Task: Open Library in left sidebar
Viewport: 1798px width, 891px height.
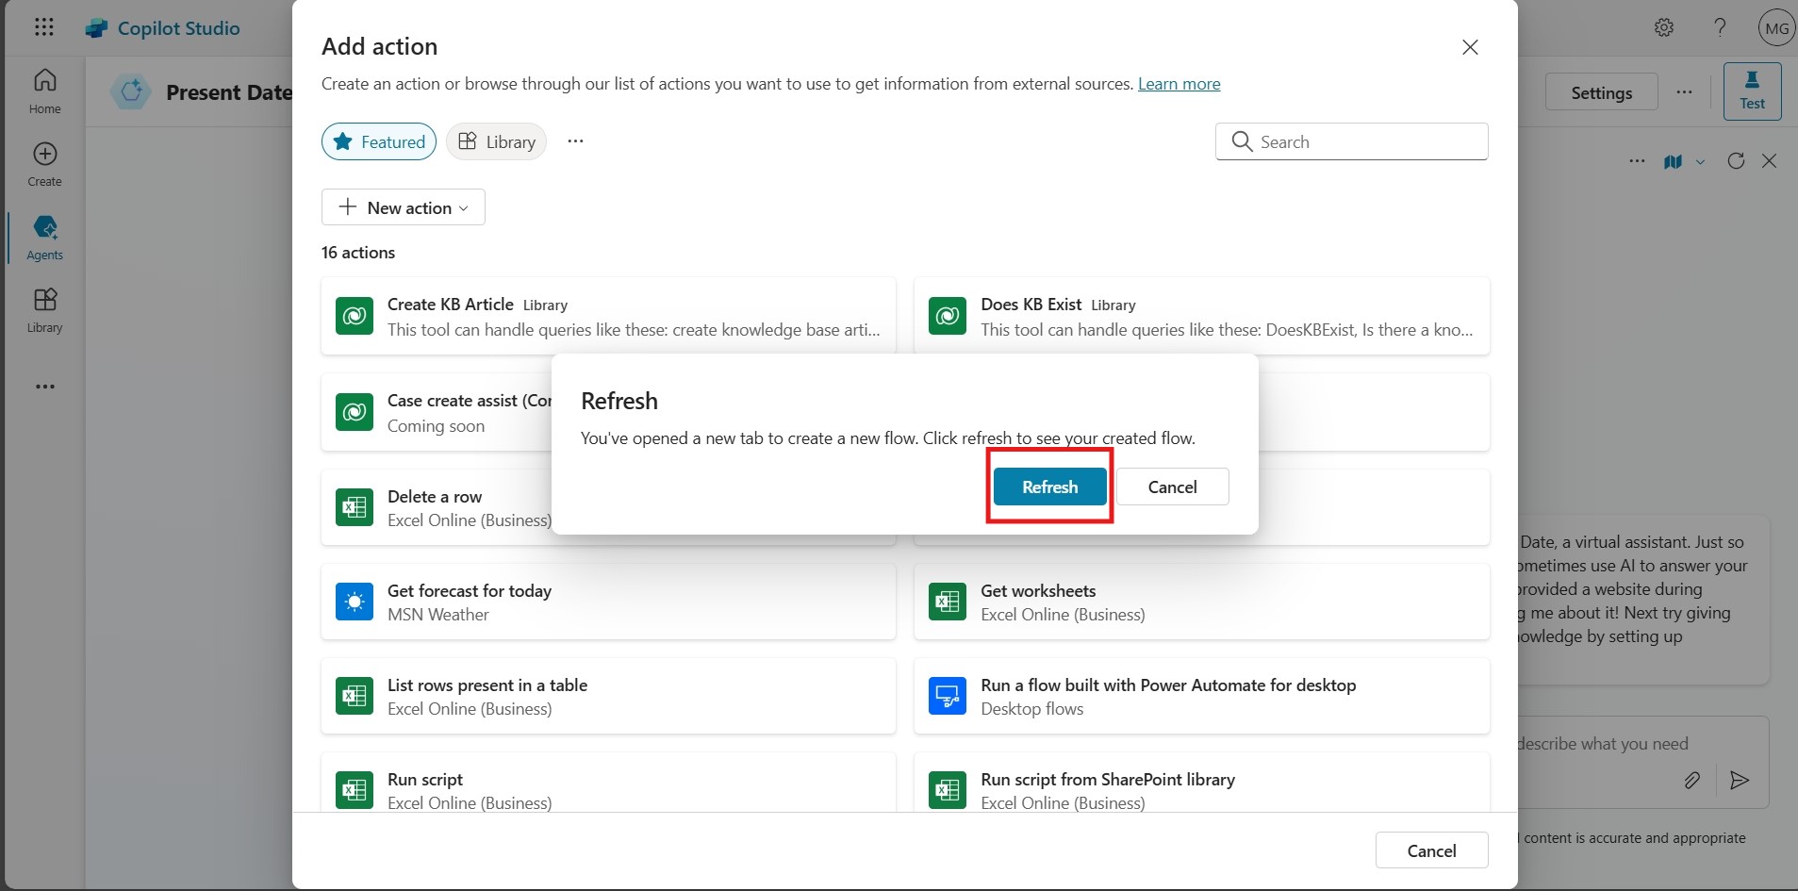Action: pos(44,310)
